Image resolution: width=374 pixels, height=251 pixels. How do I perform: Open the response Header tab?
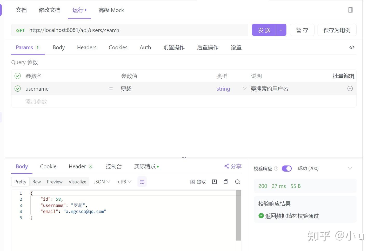coord(80,166)
